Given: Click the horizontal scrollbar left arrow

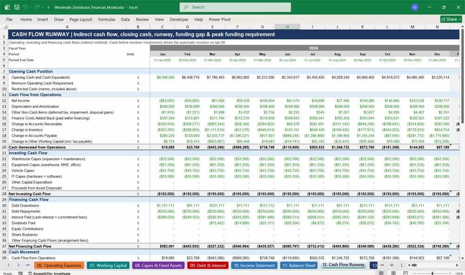Looking at the screenshot, I should click(x=409, y=265).
